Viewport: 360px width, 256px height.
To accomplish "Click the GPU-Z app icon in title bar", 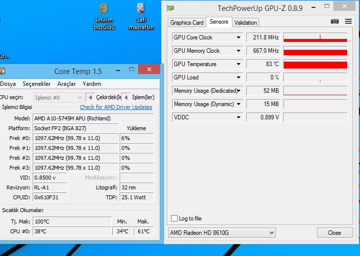I will click(x=171, y=8).
